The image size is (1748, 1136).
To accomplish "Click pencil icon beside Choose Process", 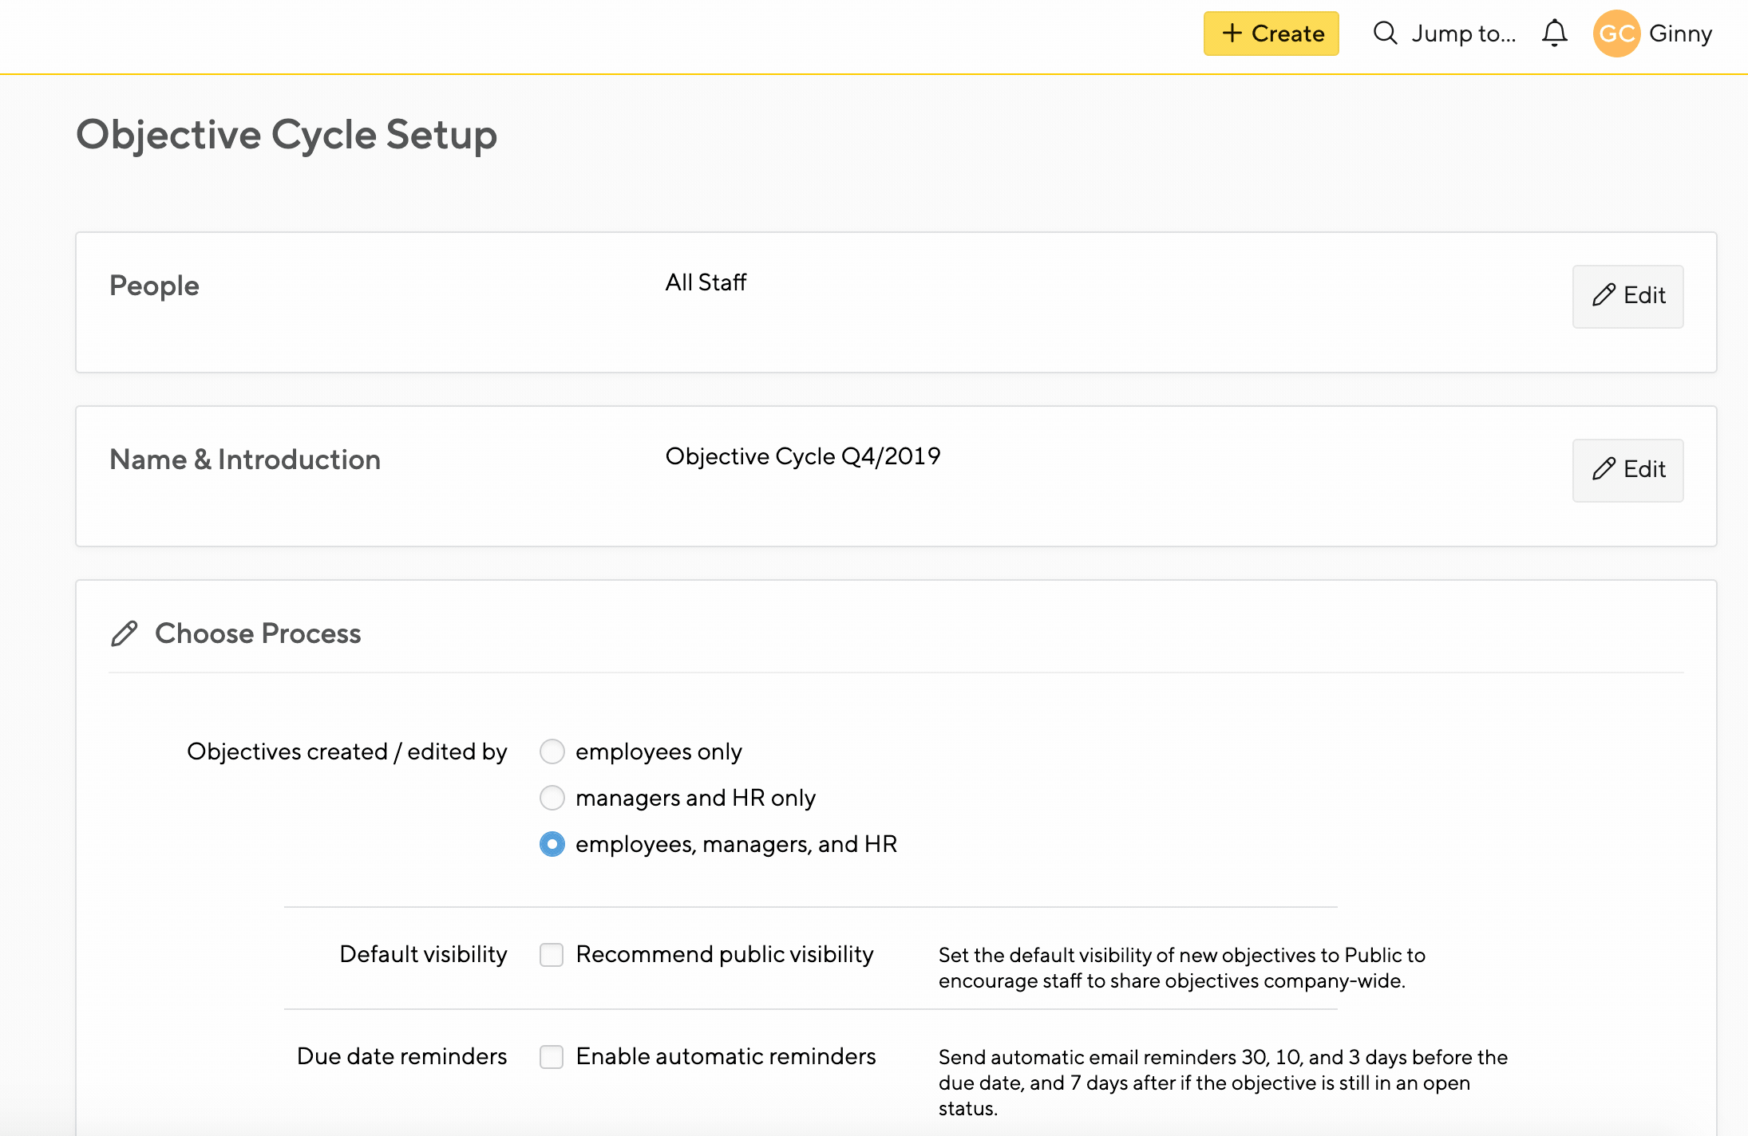I will coord(125,633).
